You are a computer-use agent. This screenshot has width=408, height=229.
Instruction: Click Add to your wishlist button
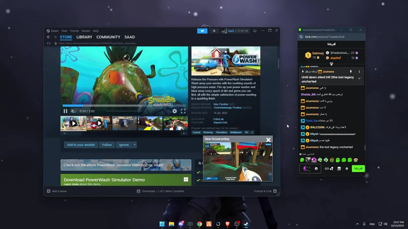(81, 145)
